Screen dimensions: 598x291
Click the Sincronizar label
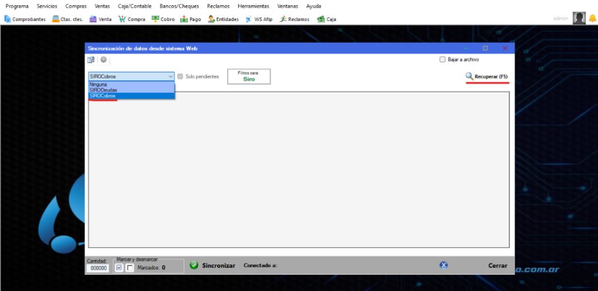[x=218, y=265]
